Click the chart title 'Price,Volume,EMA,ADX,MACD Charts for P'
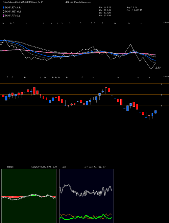This screenshot has width=169, height=223. coord(23,2)
